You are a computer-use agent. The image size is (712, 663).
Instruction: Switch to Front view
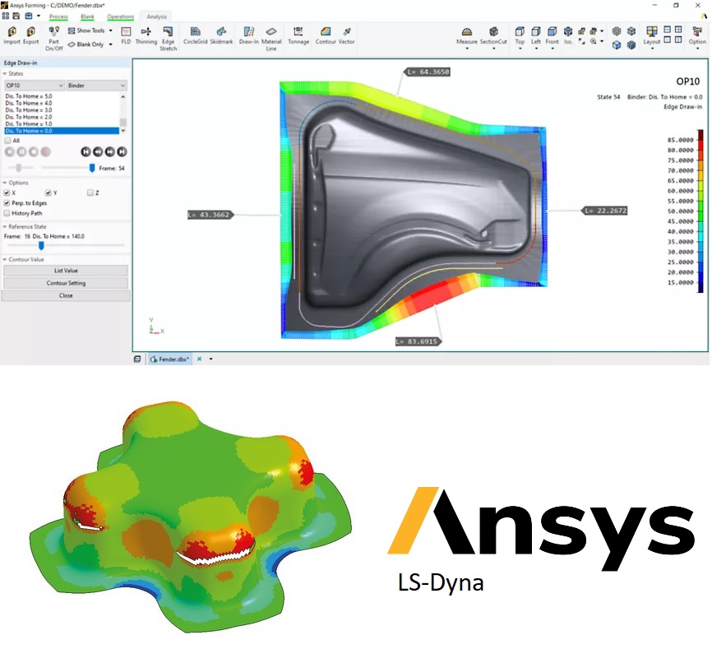point(552,36)
